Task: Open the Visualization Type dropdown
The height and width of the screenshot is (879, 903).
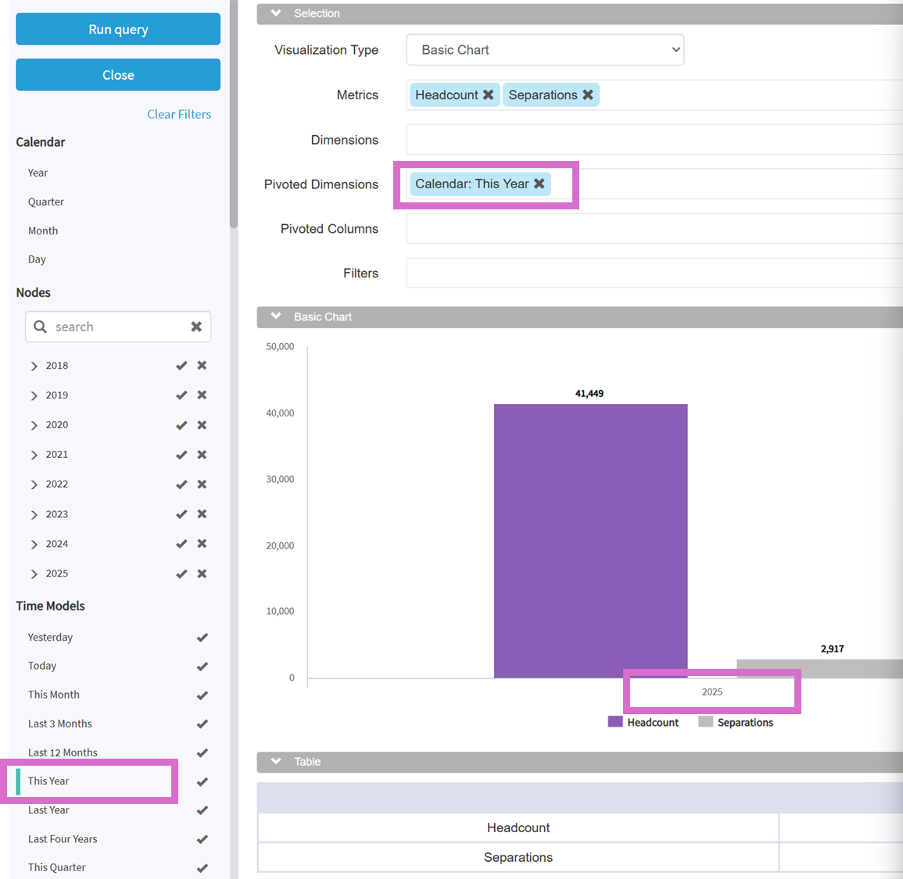Action: 545,50
